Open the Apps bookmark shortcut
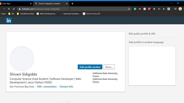 [3, 14]
